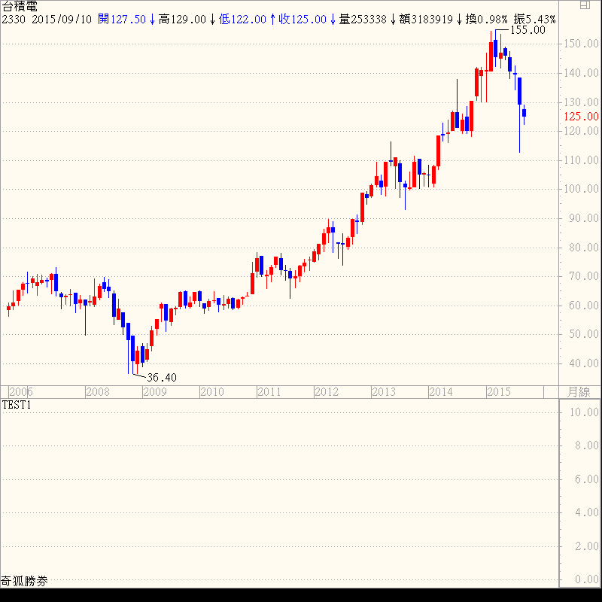
Task: Click the turnover rate 換0.98%
Action: (x=486, y=20)
